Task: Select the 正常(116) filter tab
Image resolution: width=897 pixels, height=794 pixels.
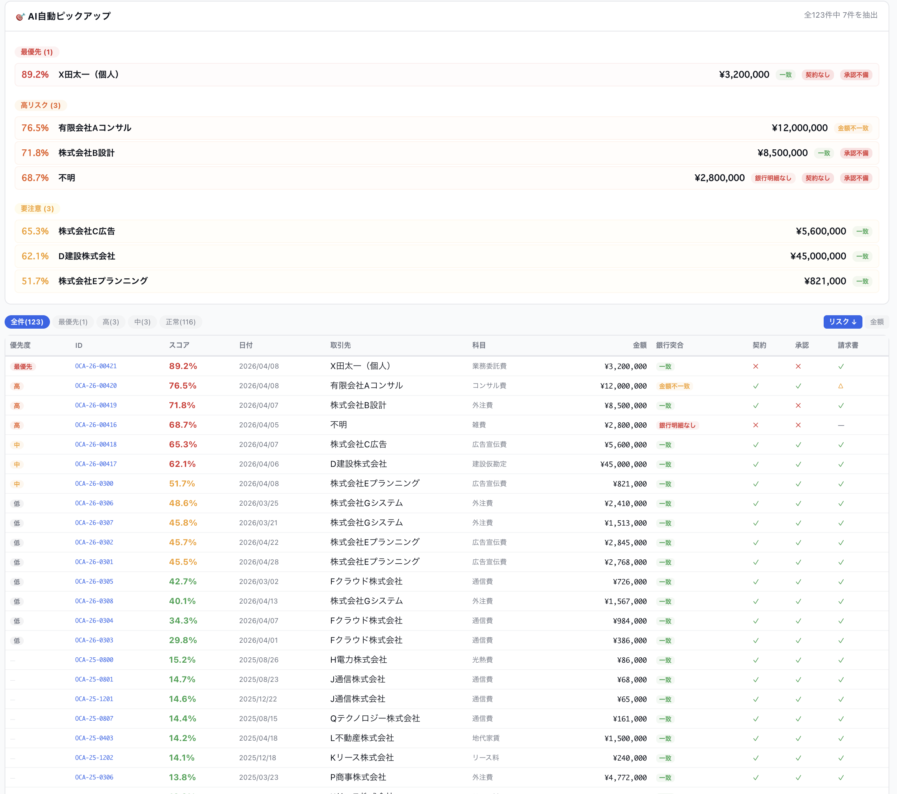Action: [x=180, y=322]
